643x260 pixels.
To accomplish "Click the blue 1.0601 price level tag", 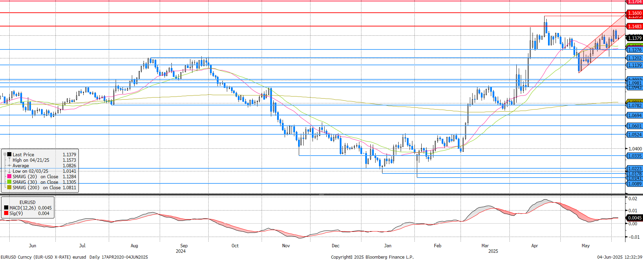I will pyautogui.click(x=634, y=126).
